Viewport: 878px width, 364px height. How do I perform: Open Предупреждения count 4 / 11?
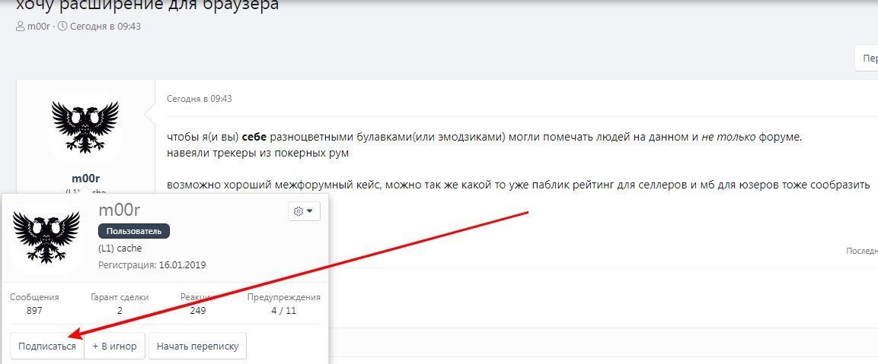[x=284, y=310]
